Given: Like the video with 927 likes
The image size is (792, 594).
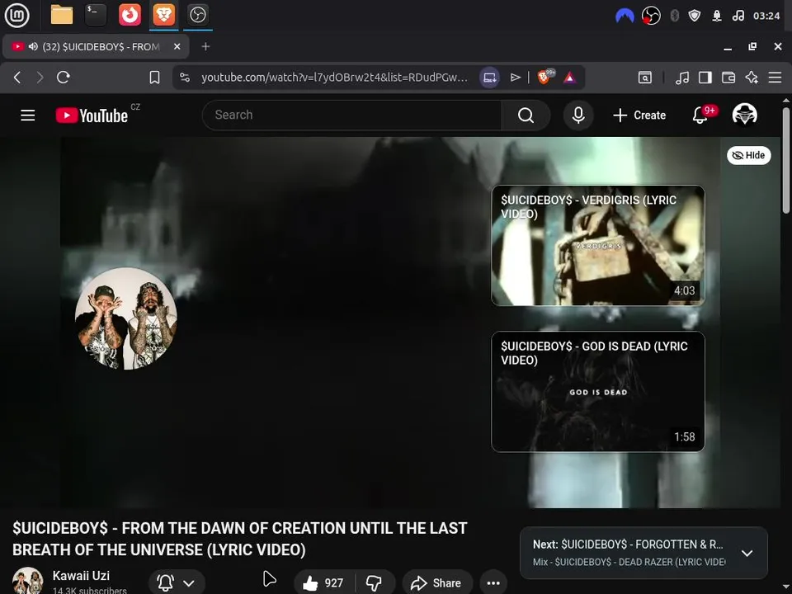Looking at the screenshot, I should tap(323, 583).
